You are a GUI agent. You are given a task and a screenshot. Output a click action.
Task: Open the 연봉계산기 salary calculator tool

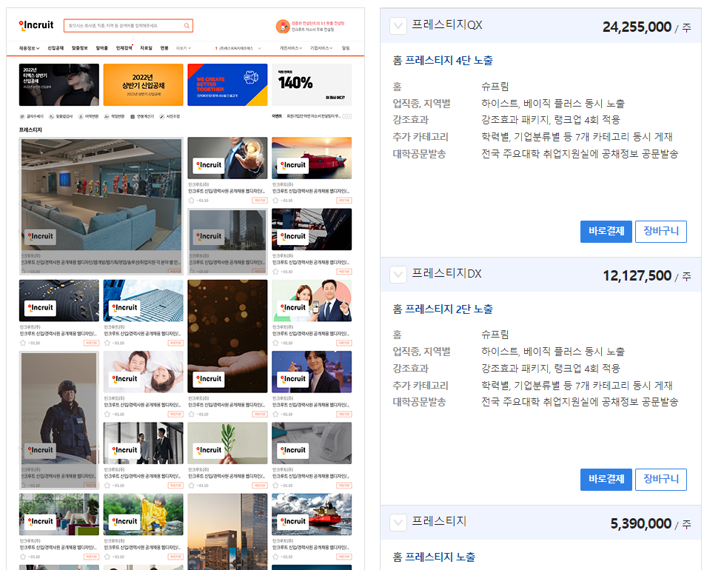(x=142, y=116)
